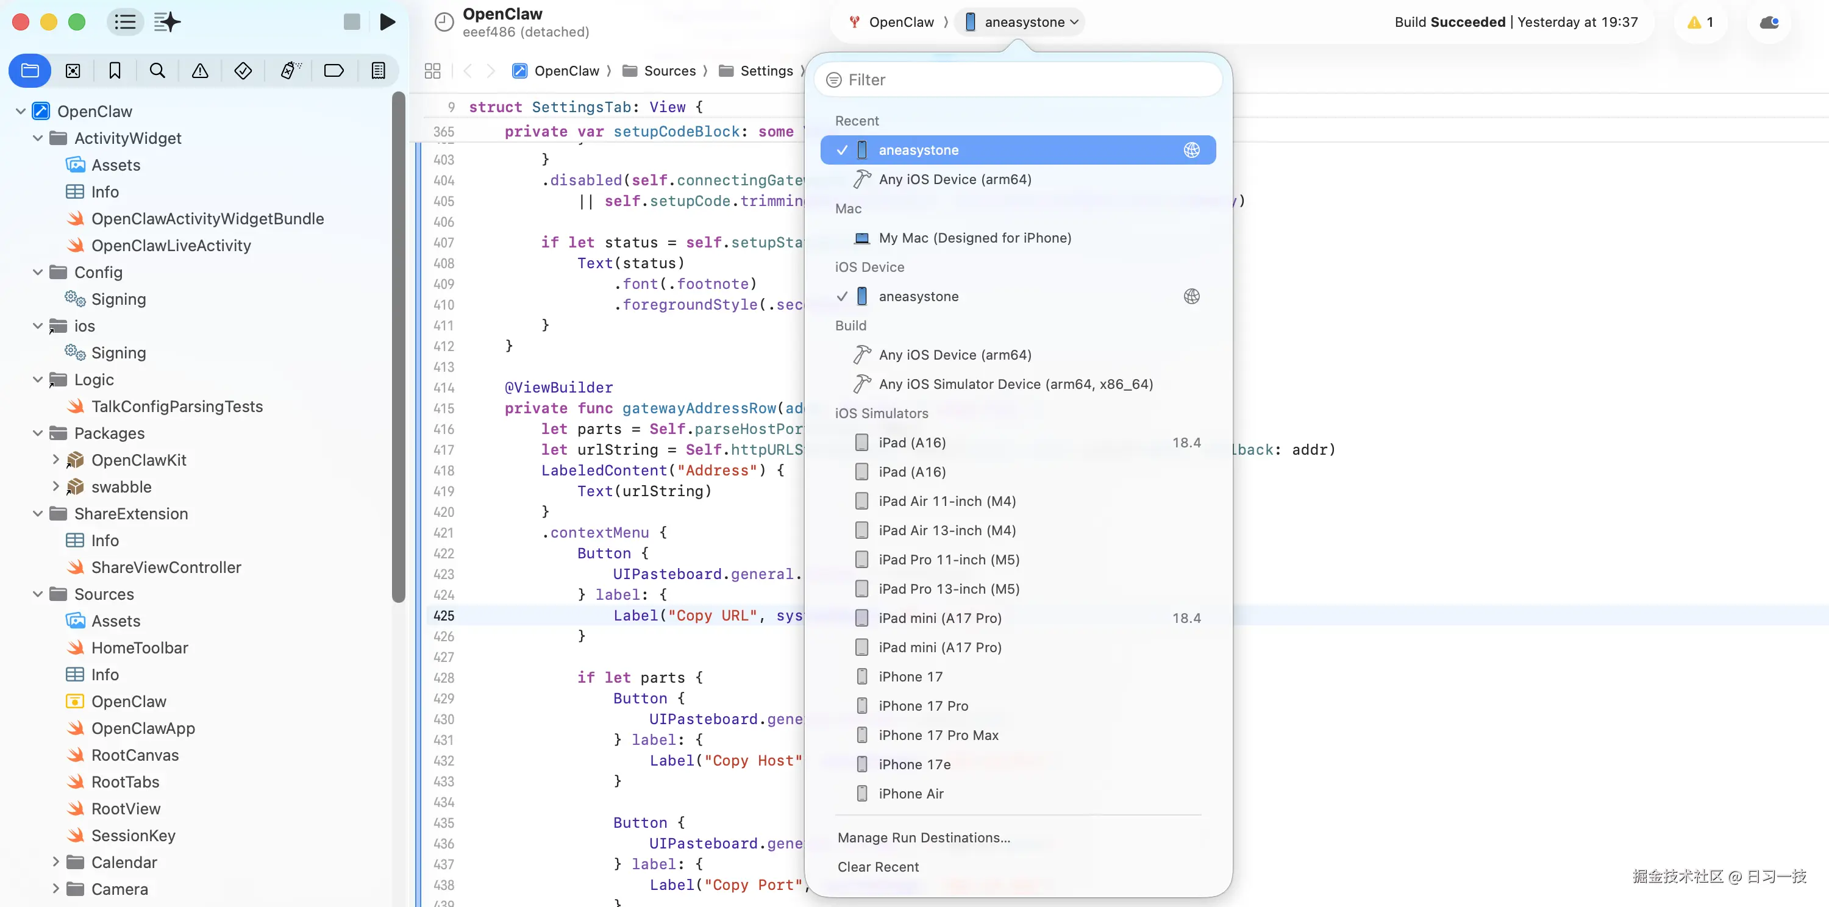1829x907 pixels.
Task: Open the Xcode Cloud icon in toolbar
Action: coord(1769,22)
